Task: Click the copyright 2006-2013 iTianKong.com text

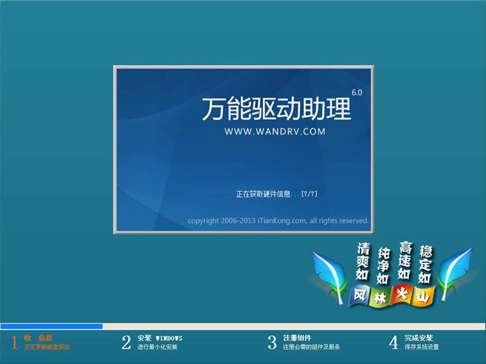Action: [278, 220]
